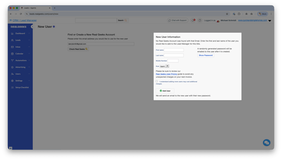Viewport: 282px width, 160px height.
Task: Click the Add User button
Action: [165, 91]
